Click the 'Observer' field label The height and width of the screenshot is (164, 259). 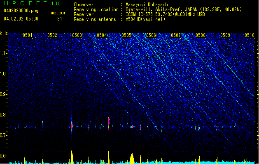pos(84,5)
